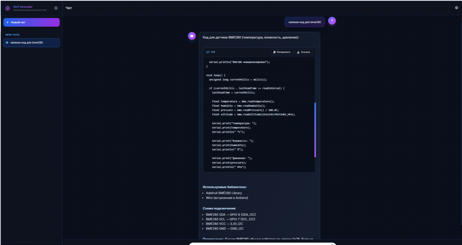Copy the code with Копировать button

tap(282, 52)
